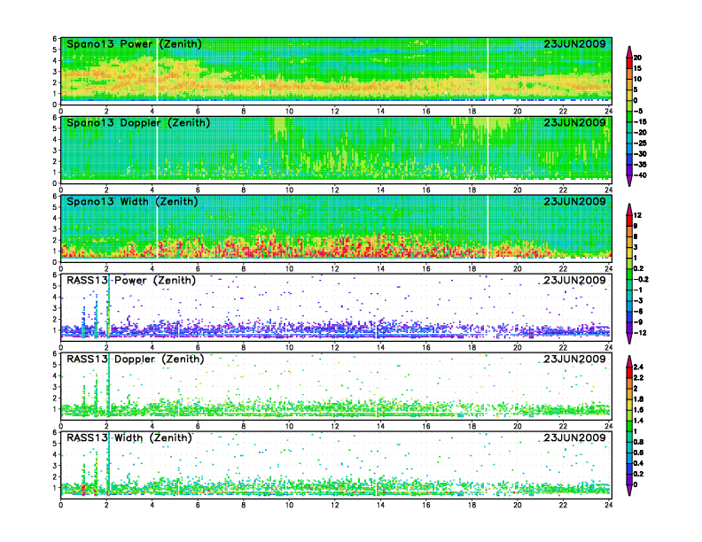Click the "RASS13 Doppler (Zenith)" panel title
Screen dimensions: 702x542
coord(136,359)
